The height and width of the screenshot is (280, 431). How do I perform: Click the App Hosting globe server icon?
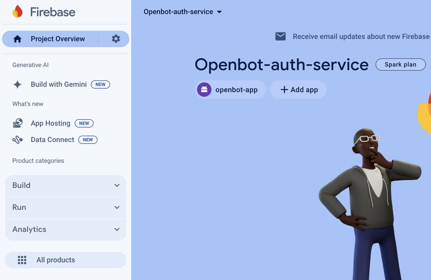(18, 123)
